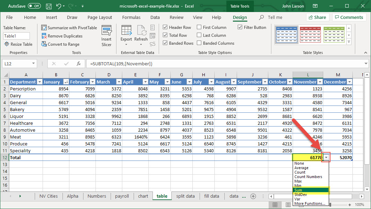Click the Save icon in title bar
The height and width of the screenshot is (209, 371).
(49, 6)
